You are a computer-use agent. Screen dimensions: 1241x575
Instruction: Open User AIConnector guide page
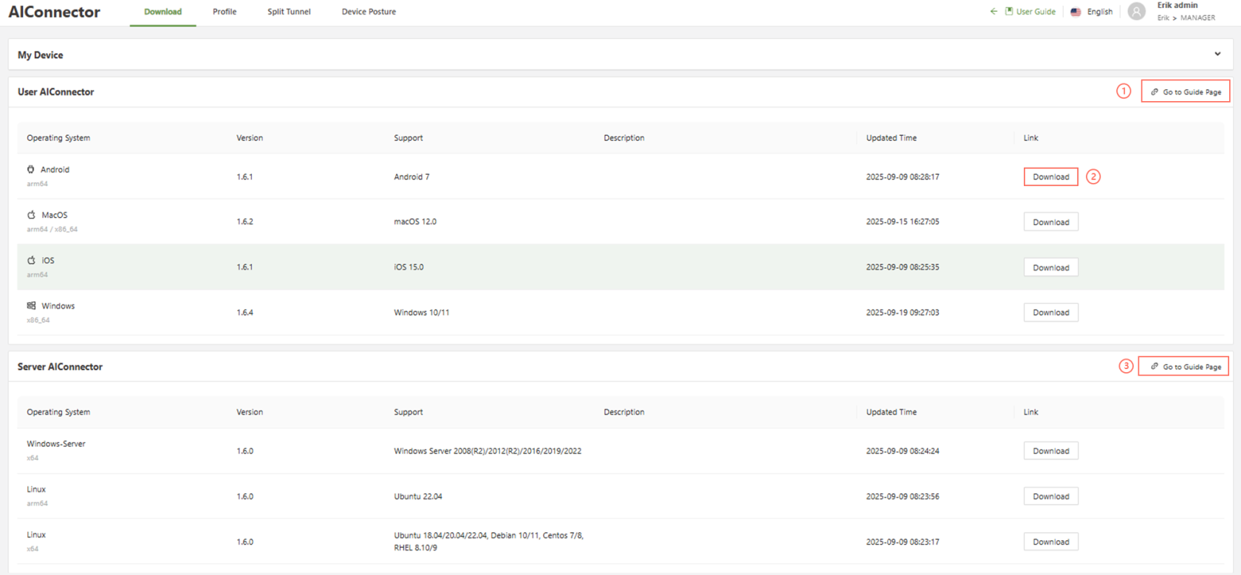pyautogui.click(x=1185, y=92)
